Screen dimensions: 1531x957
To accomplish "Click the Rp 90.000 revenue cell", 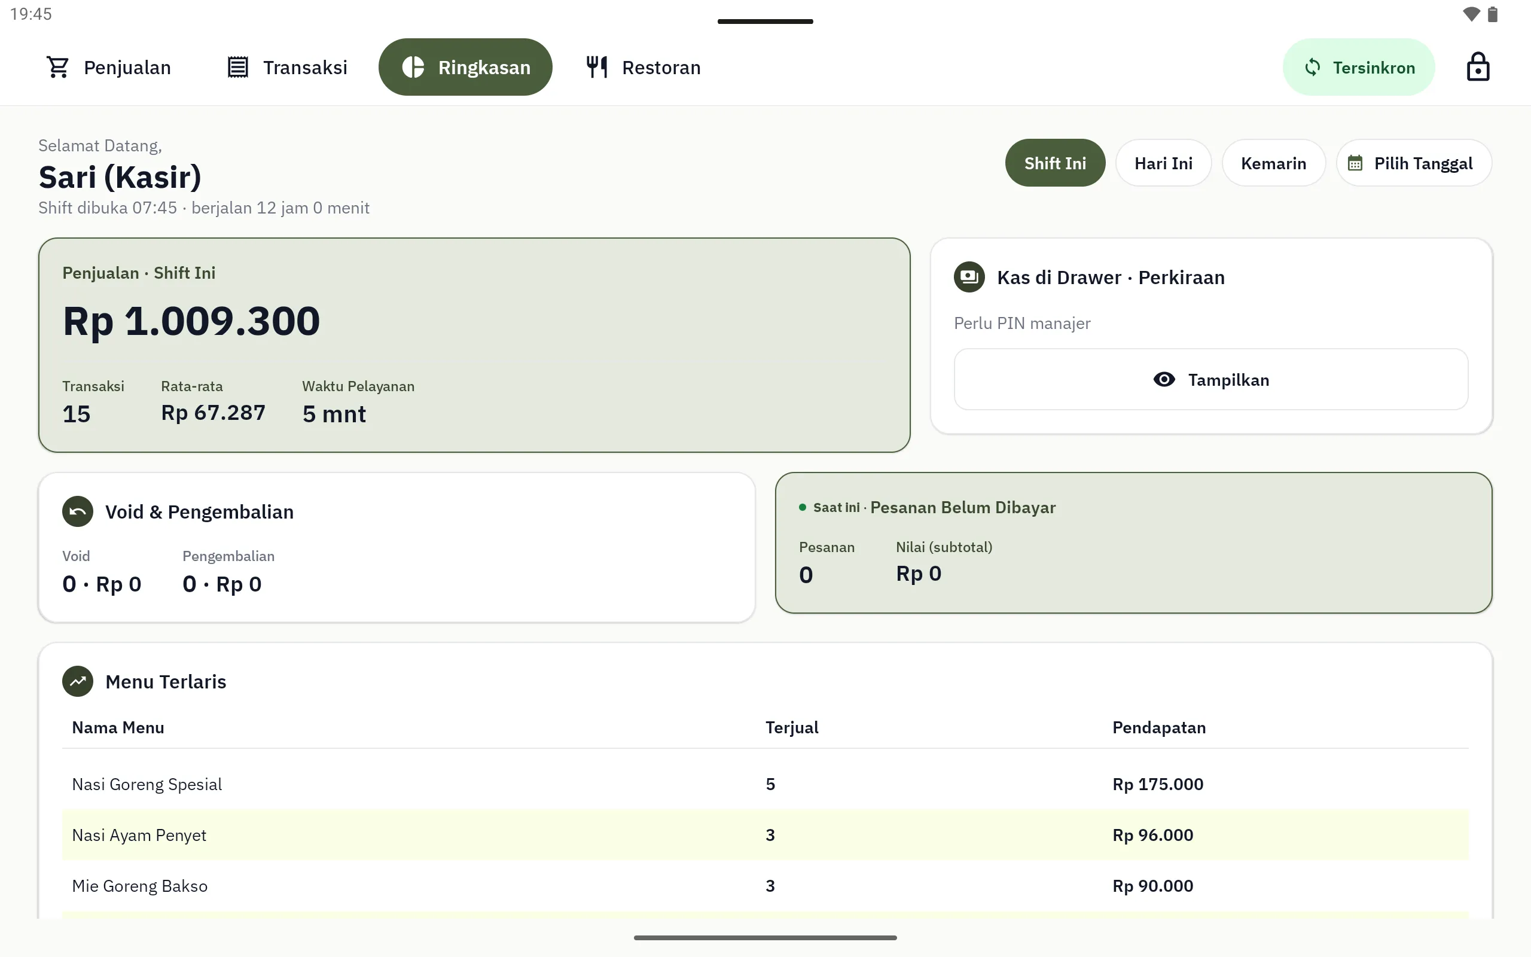I will point(1152,886).
